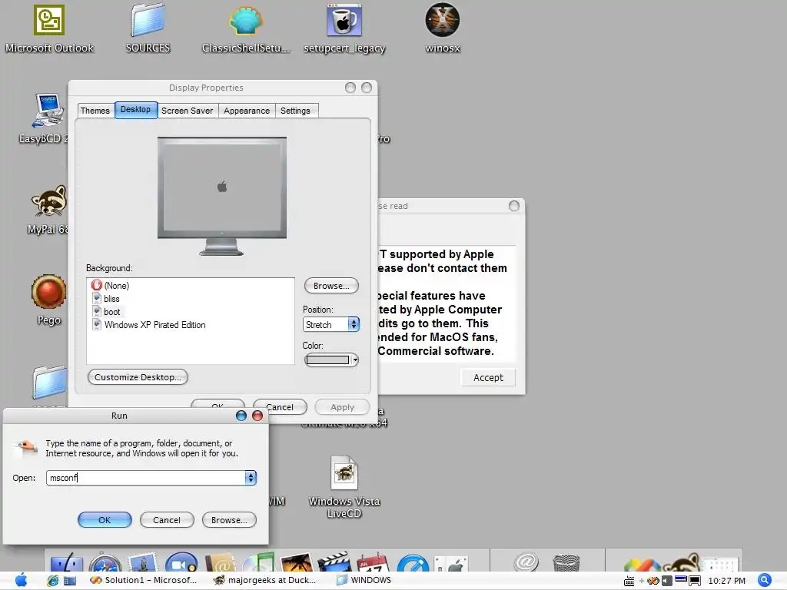Select boot in Background list

pos(106,312)
